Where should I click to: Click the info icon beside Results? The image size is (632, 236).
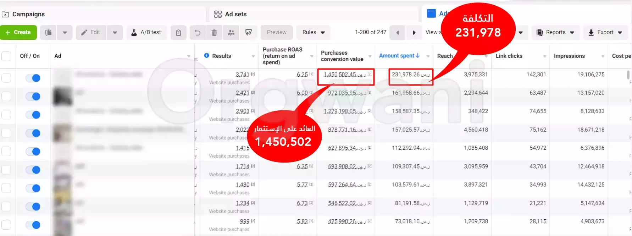[x=206, y=56]
